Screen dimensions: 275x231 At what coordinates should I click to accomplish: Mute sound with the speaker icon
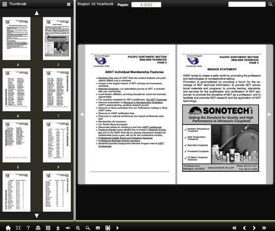coord(68,228)
